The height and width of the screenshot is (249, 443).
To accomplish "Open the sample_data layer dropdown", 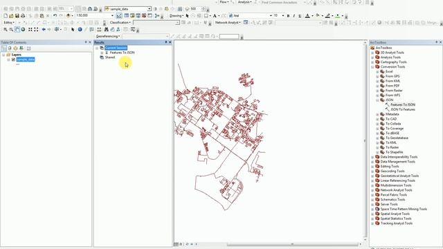I will [150, 9].
